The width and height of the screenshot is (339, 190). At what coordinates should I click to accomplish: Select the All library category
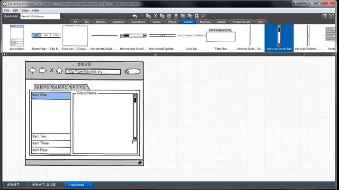pyautogui.click(x=75, y=22)
